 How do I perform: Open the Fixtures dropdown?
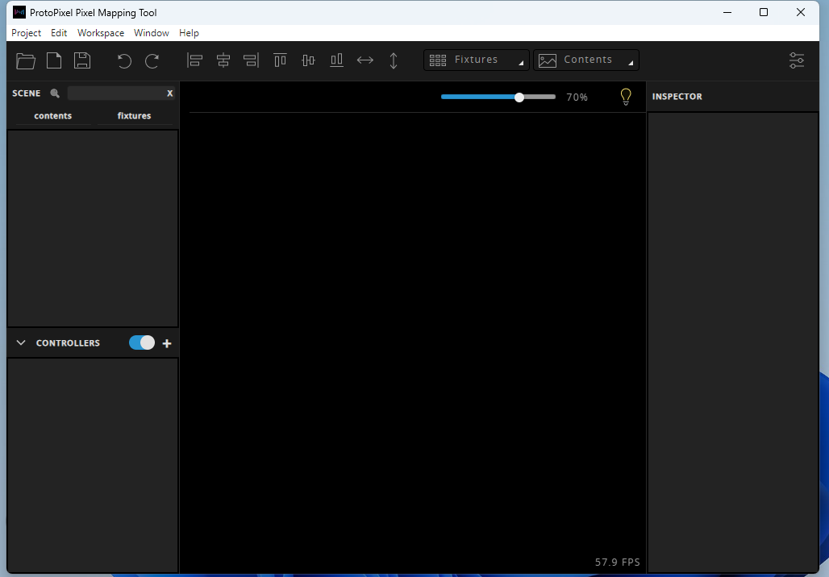pos(476,60)
